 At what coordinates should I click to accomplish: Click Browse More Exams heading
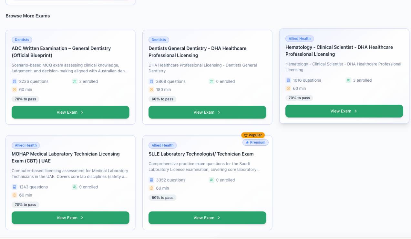click(x=28, y=16)
